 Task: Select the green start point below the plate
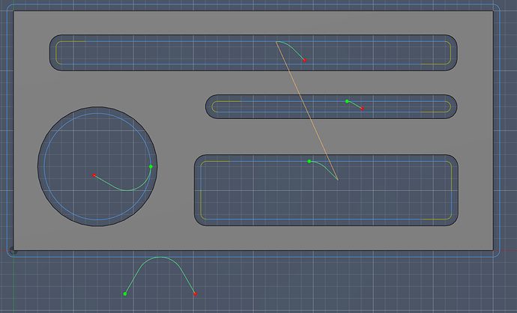coord(125,294)
